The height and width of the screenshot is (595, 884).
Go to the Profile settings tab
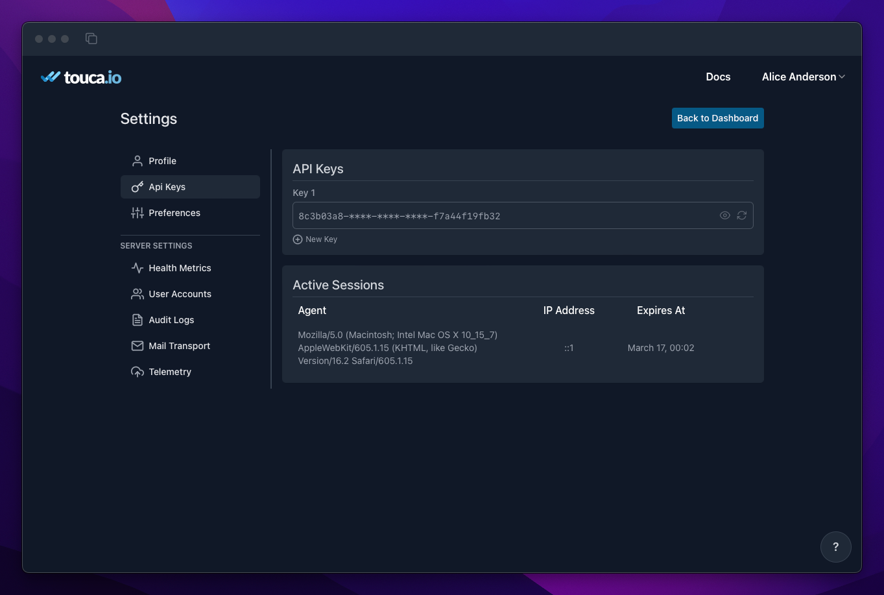[190, 161]
